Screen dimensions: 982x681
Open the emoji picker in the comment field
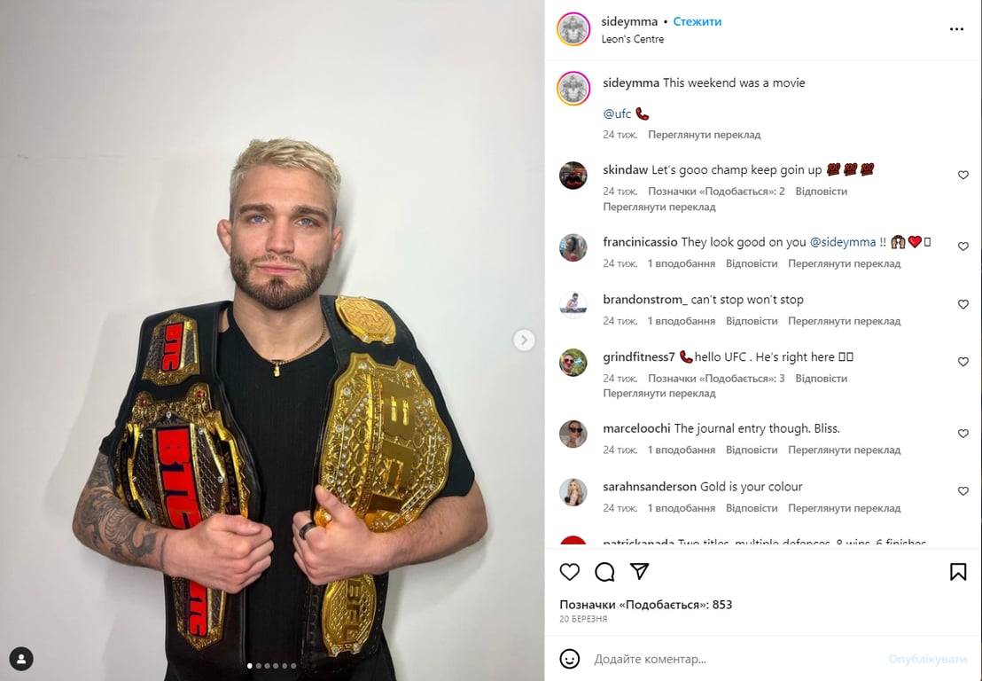[x=569, y=659]
